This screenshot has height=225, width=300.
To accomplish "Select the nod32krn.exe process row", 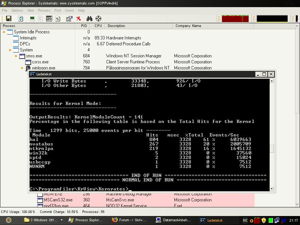I will pos(127,205).
